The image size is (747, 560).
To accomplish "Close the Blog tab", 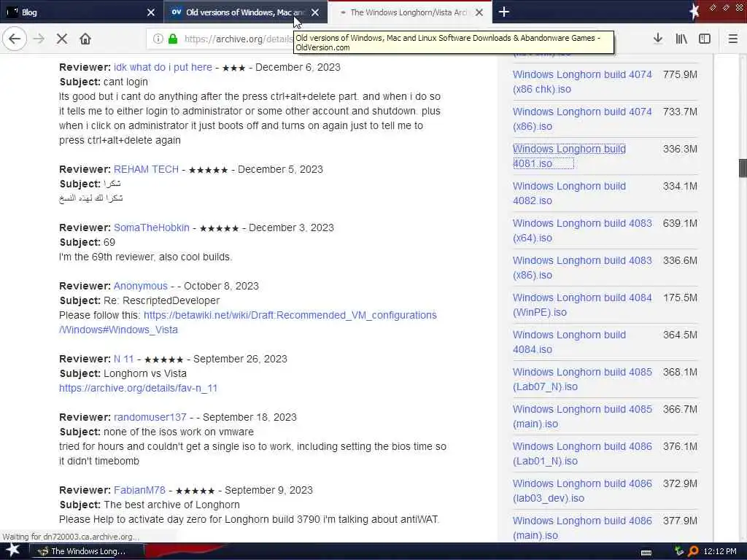I will [150, 12].
